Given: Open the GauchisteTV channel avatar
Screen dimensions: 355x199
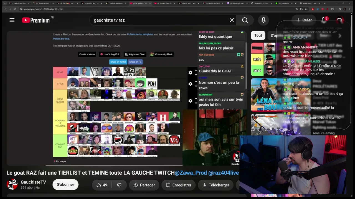Looking at the screenshot, I should click(x=12, y=184).
